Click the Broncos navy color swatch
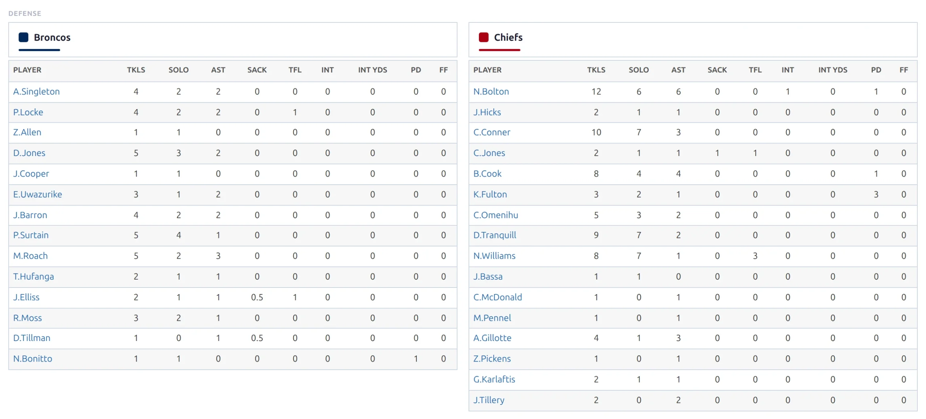 (24, 37)
